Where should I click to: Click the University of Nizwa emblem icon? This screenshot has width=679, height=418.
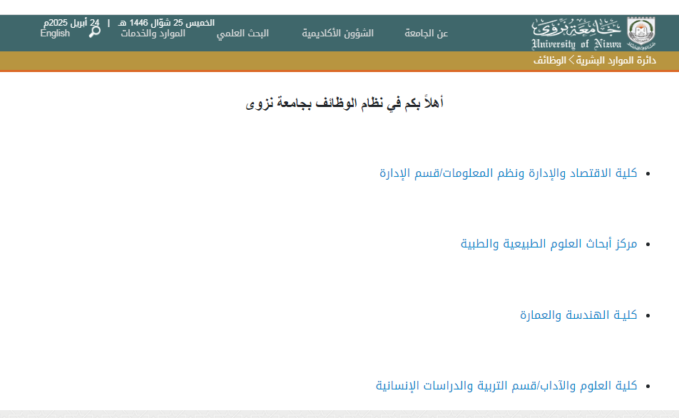click(640, 32)
